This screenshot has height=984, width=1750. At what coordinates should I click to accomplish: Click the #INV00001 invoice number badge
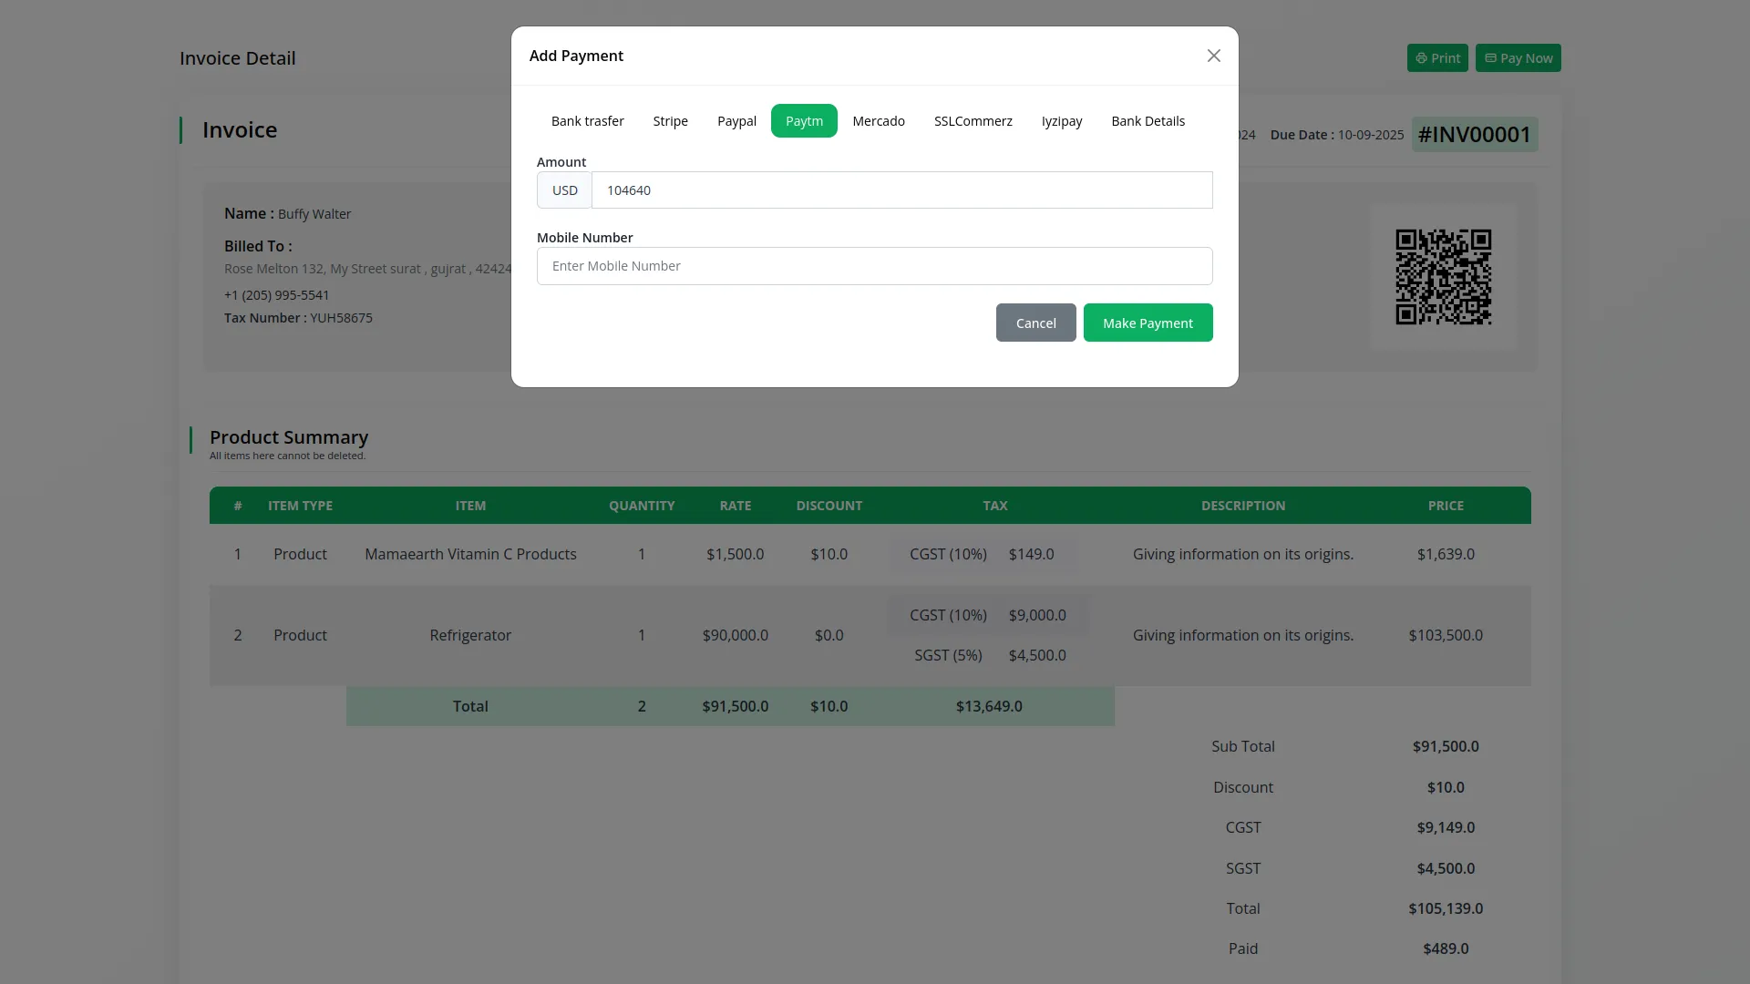1474,135
